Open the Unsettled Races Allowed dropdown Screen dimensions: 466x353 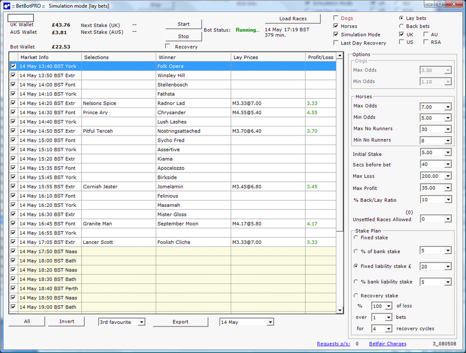[448, 219]
